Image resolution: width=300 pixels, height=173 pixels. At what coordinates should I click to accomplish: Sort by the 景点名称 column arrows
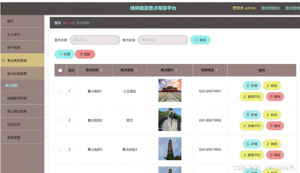pos(102,70)
